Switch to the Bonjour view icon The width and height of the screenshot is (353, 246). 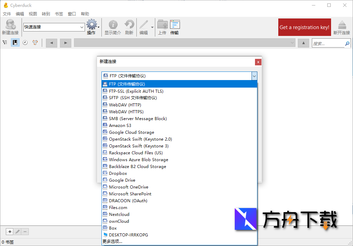[x=35, y=43]
